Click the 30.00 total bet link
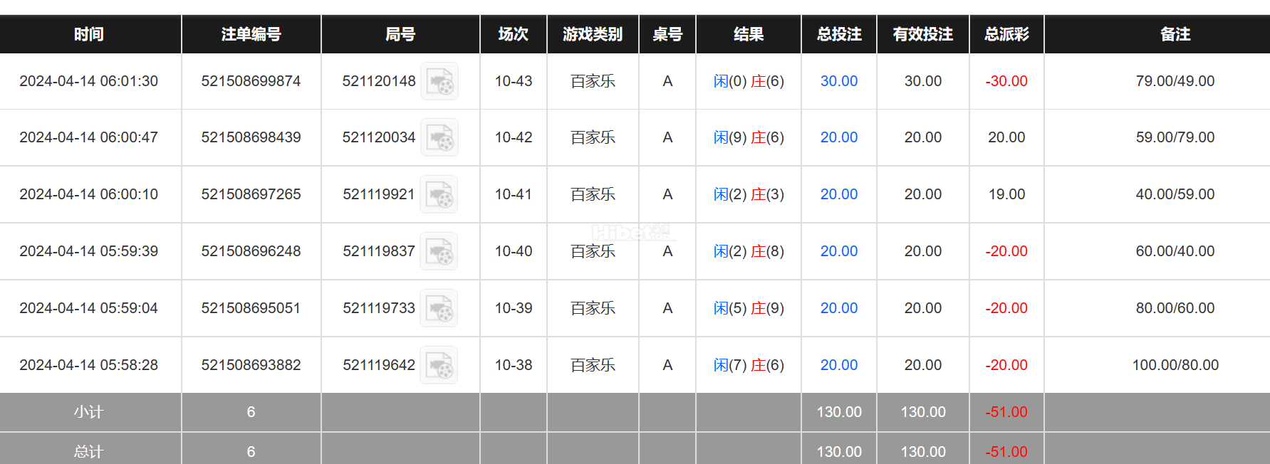Screen dimensions: 1270x464 pyautogui.click(x=839, y=81)
